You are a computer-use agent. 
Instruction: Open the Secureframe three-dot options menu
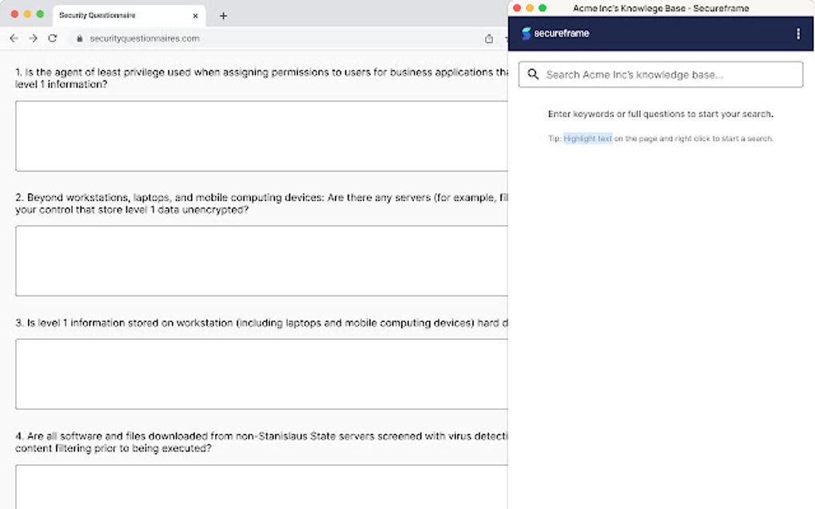pyautogui.click(x=797, y=34)
